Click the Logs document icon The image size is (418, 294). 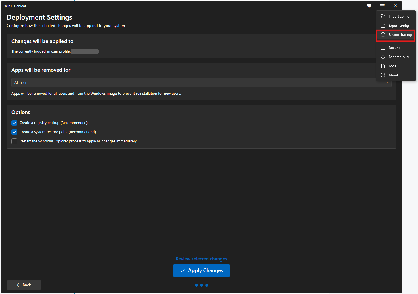(383, 66)
